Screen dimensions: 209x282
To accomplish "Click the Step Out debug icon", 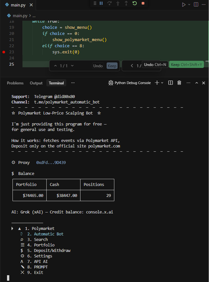I will (x=126, y=3).
